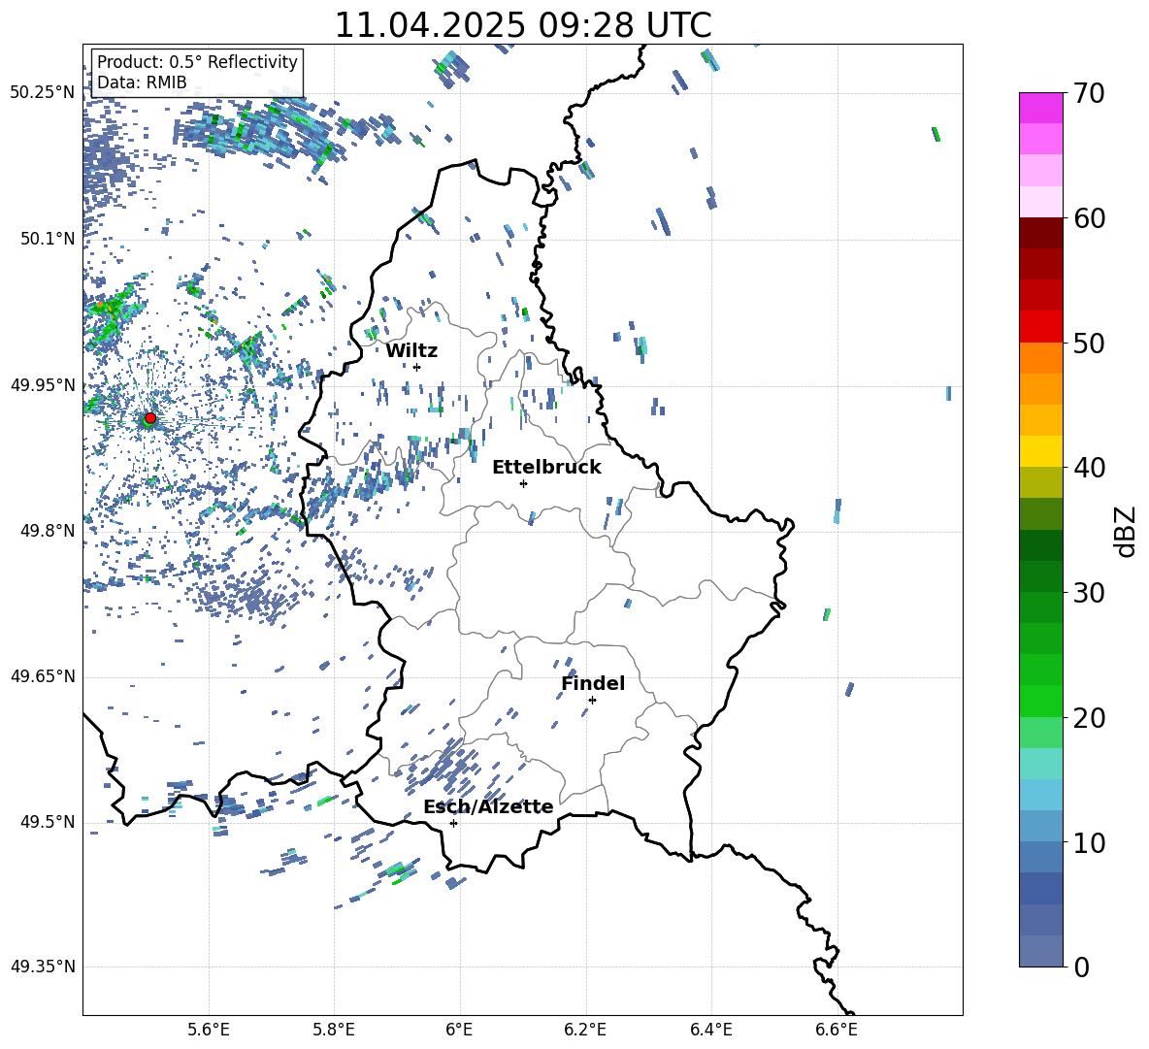Click the 'Product: 0.5° Reflectivity' legend text

(x=197, y=61)
